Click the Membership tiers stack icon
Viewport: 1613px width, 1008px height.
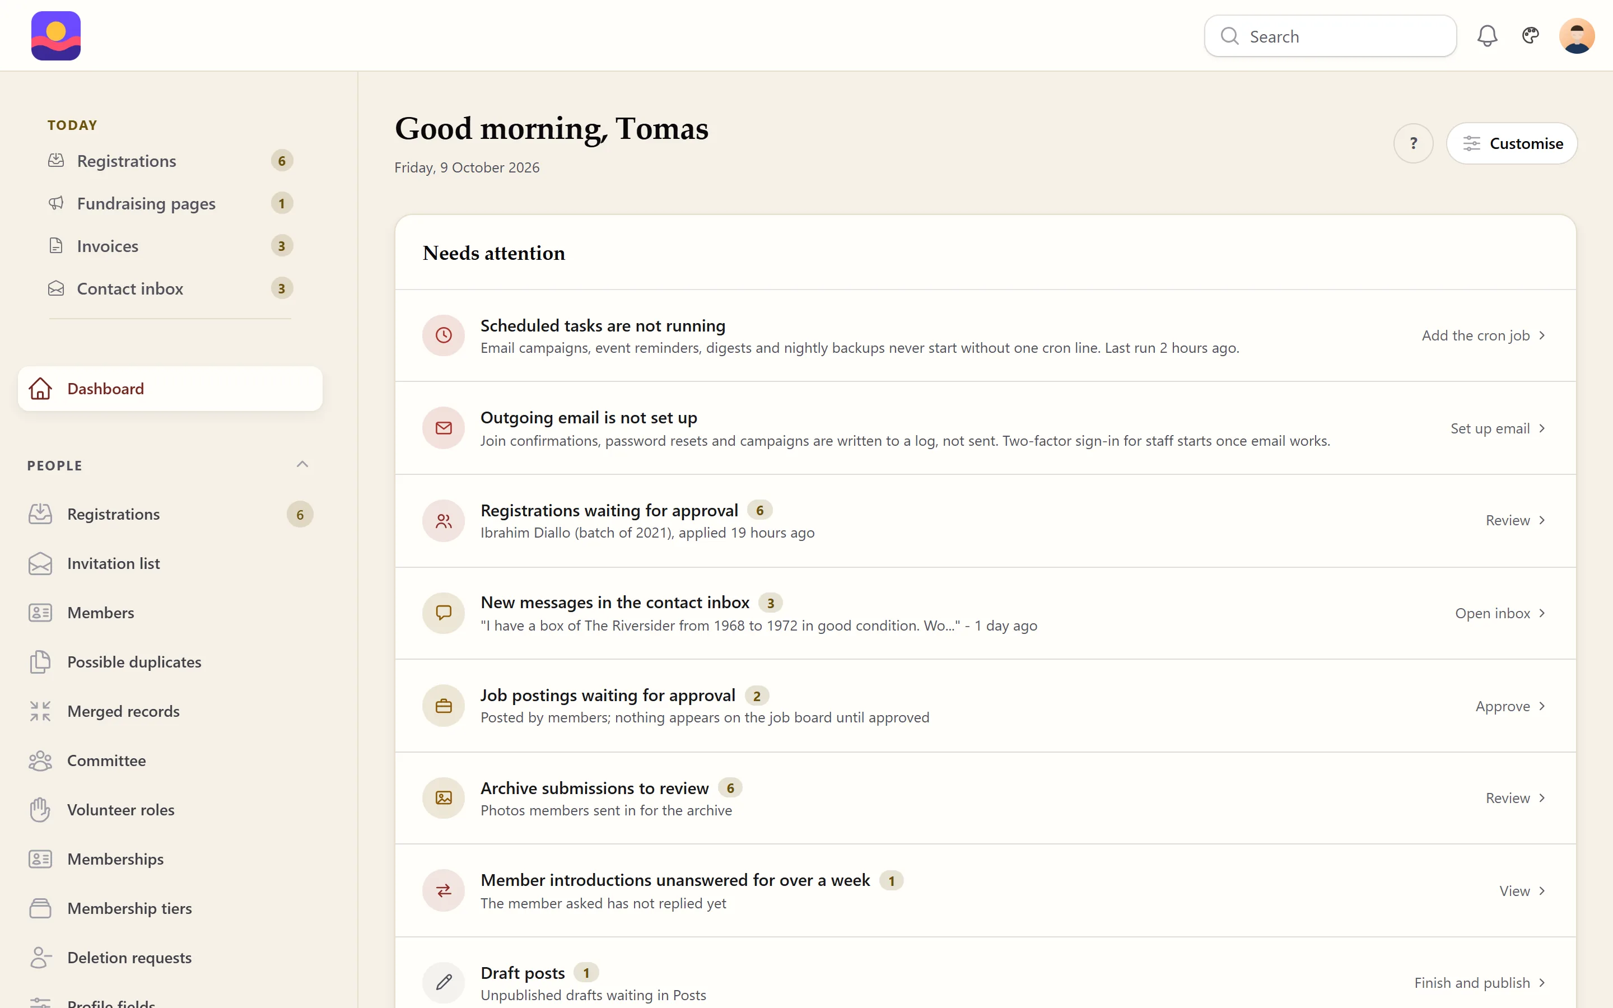(x=40, y=908)
